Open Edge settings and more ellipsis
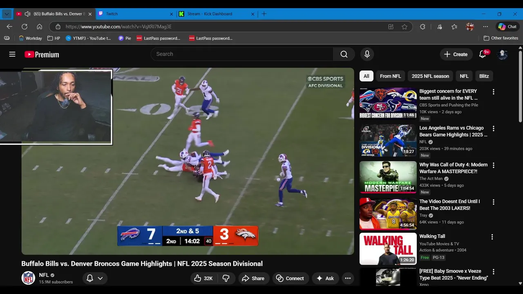Screen dimensions: 523x294 [x=485, y=27]
